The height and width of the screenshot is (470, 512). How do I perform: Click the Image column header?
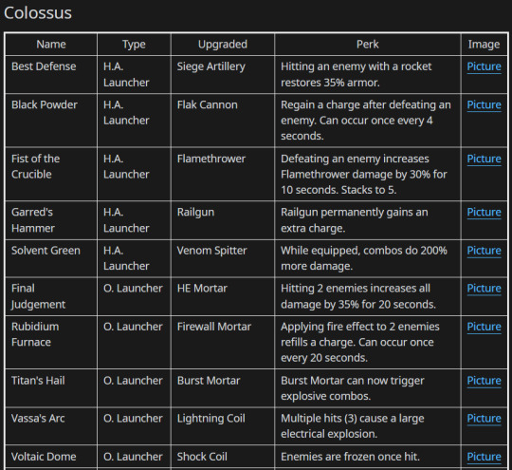(x=484, y=45)
